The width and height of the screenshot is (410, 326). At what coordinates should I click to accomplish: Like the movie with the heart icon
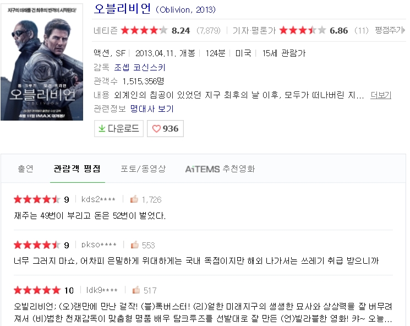click(156, 128)
